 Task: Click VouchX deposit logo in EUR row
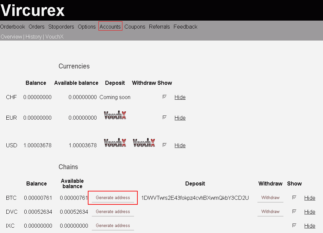[x=115, y=115]
